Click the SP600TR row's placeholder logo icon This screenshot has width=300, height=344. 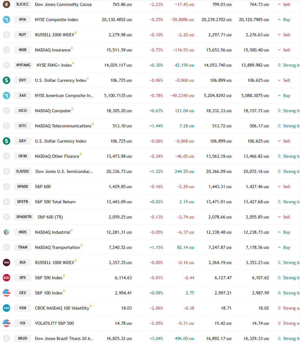click(7, 217)
